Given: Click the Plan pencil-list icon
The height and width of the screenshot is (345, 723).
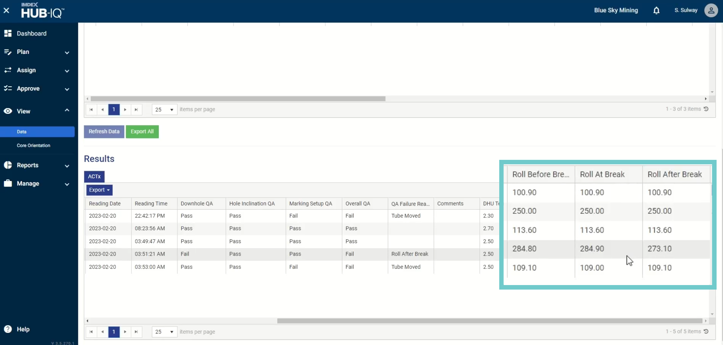Looking at the screenshot, I should pyautogui.click(x=8, y=52).
